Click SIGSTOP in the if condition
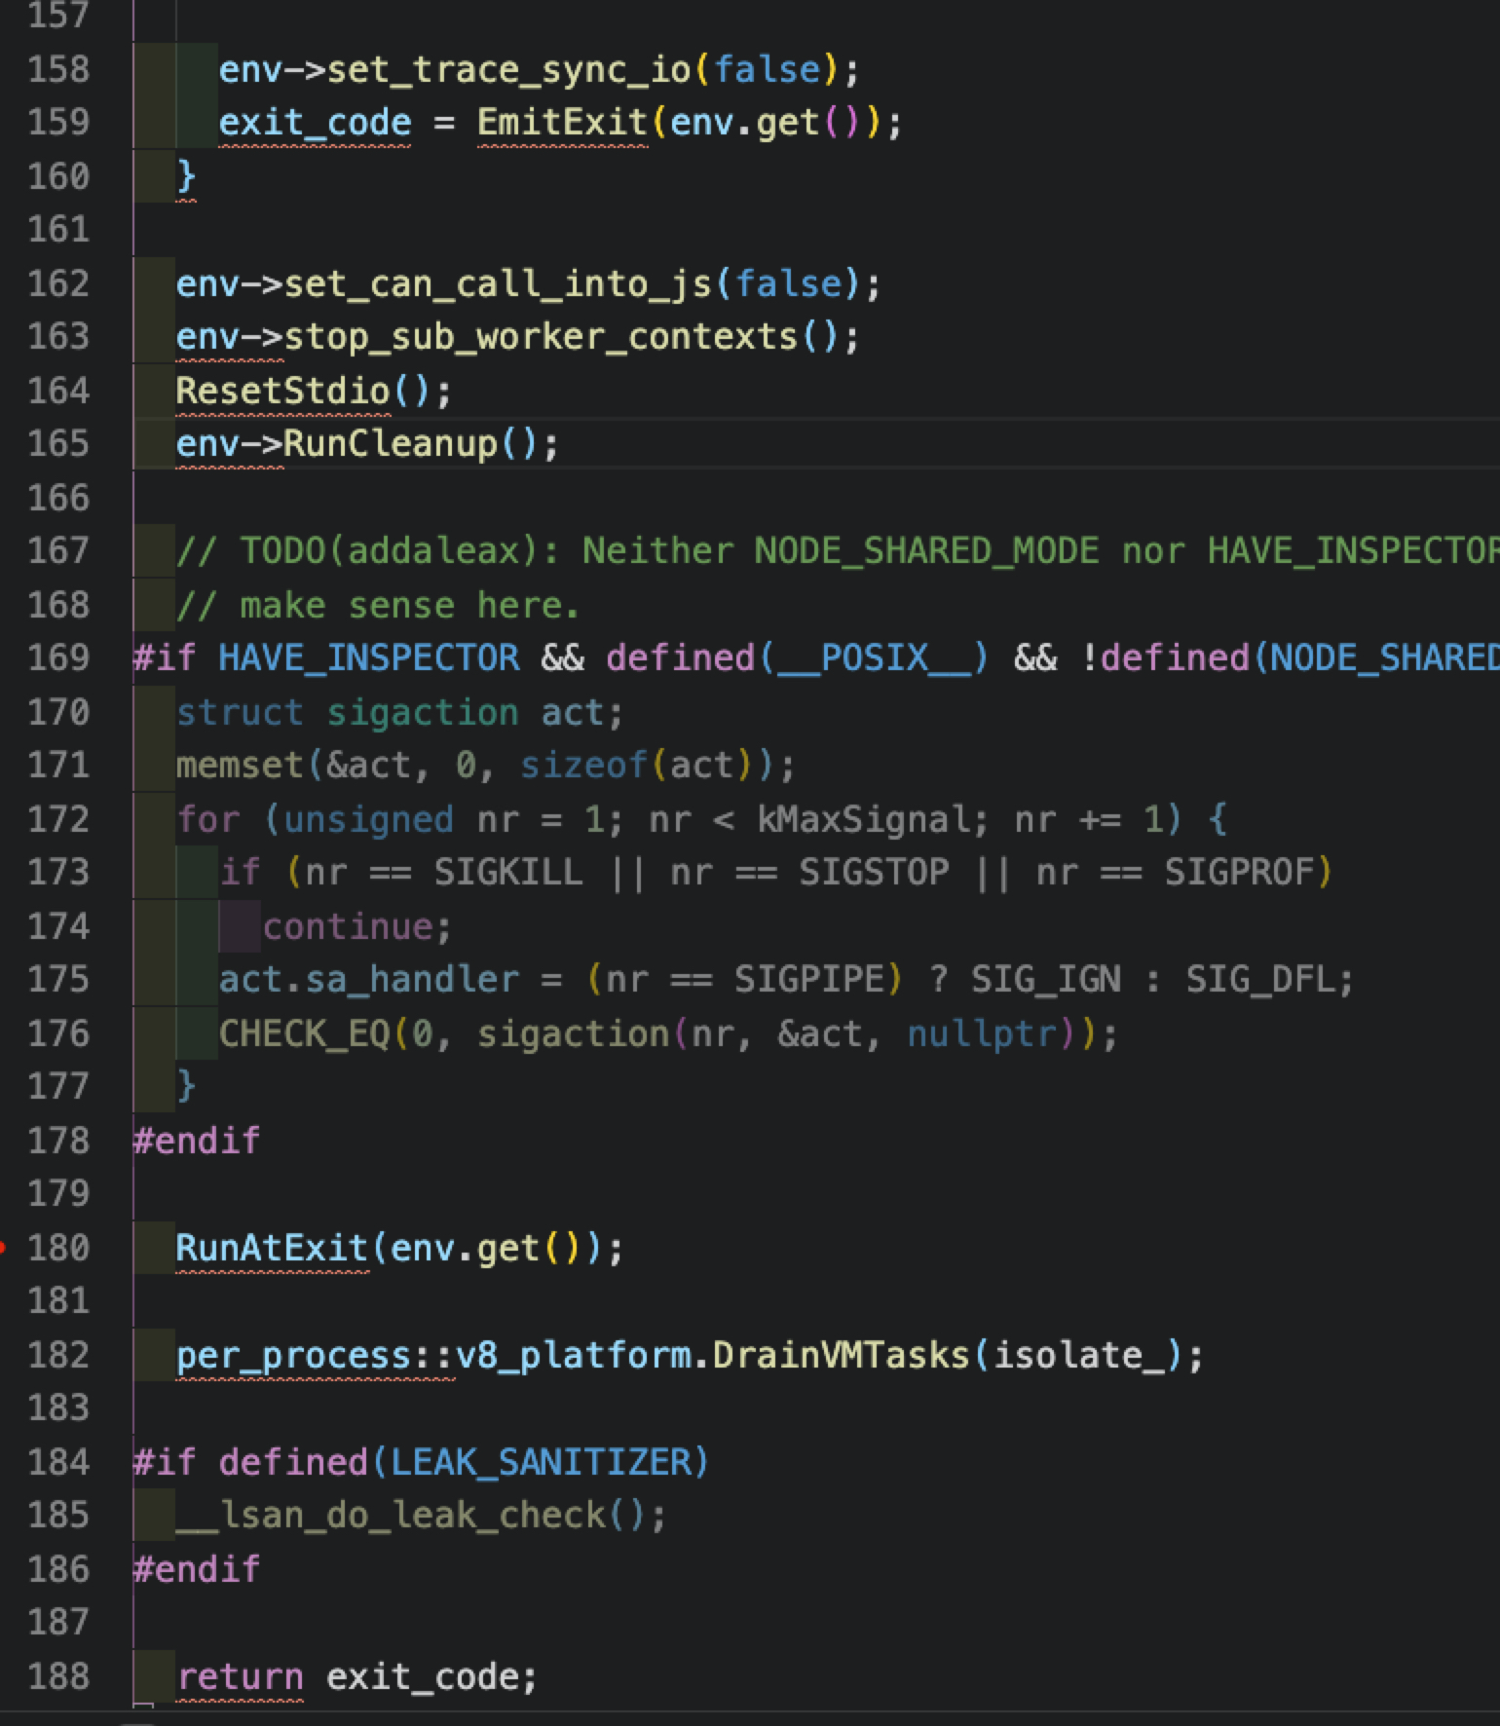The image size is (1500, 1726). coord(874,873)
